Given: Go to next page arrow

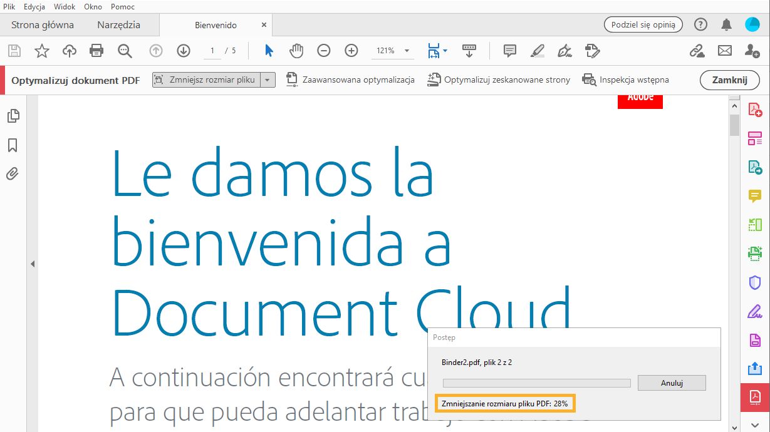Looking at the screenshot, I should (x=183, y=51).
